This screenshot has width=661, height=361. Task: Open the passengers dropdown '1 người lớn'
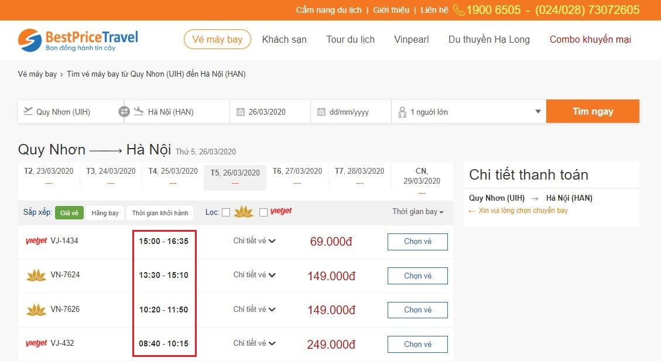pos(469,112)
